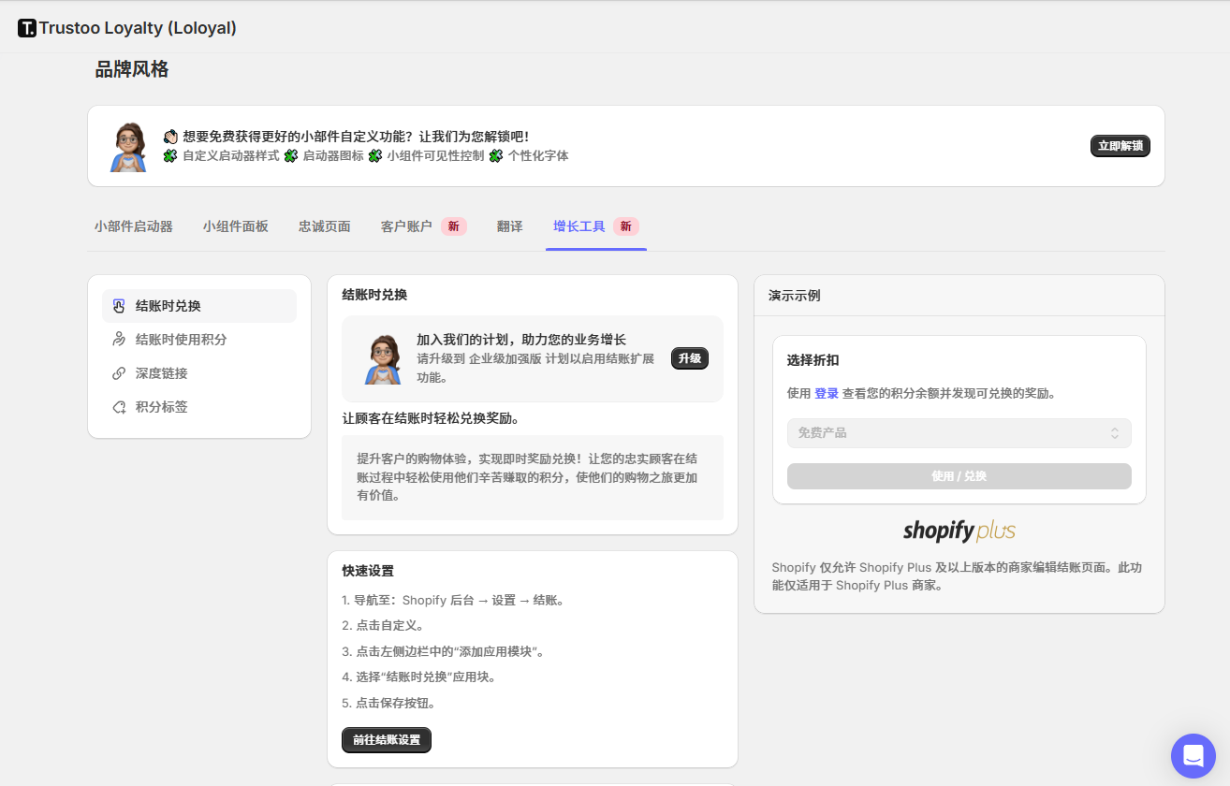Image resolution: width=1230 pixels, height=786 pixels.
Task: Click the 结账时兑换 sidebar icon
Action: (119, 306)
